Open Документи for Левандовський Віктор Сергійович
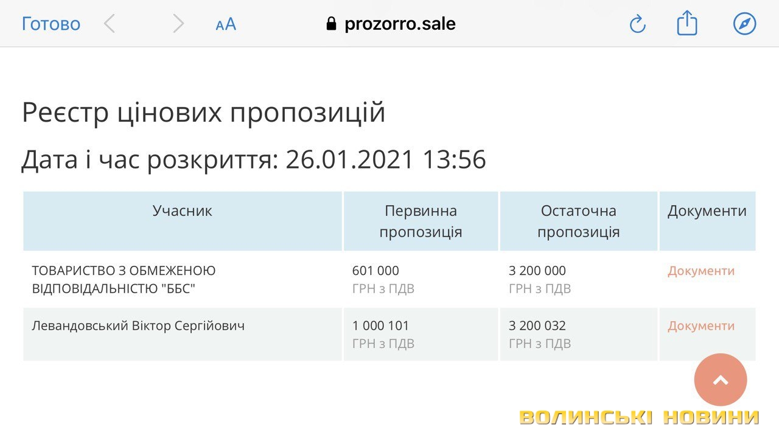This screenshot has width=779, height=438. coord(701,326)
